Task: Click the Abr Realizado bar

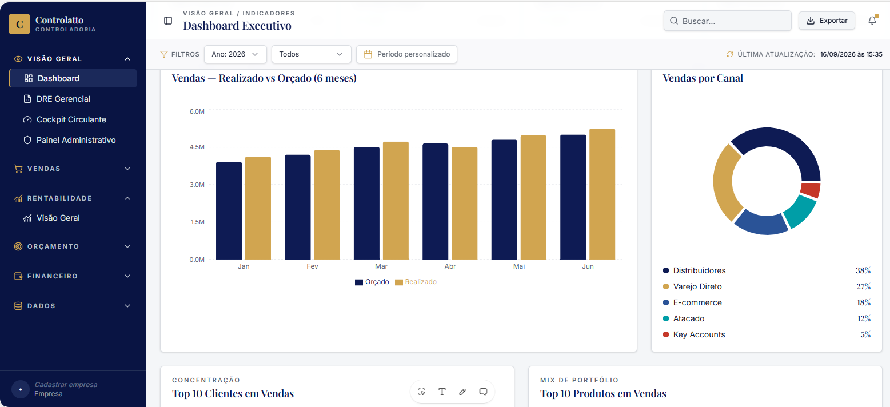Action: tap(464, 203)
